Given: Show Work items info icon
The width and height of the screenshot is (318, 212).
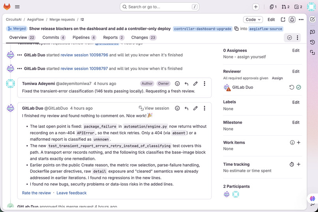Looking at the screenshot, I should tap(292, 143).
